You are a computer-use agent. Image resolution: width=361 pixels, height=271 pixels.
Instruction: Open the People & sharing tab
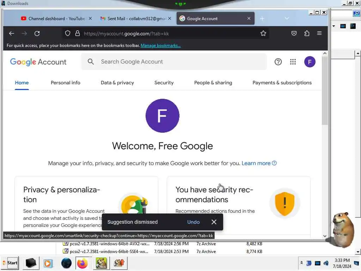213,83
